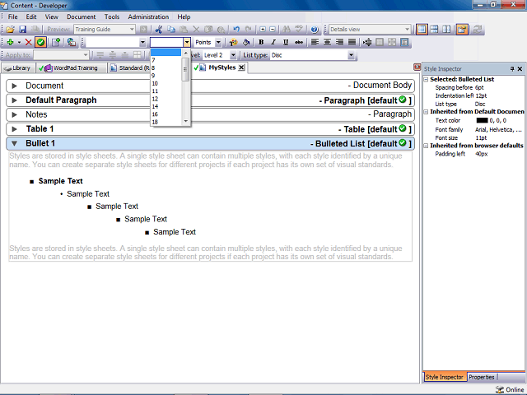
Task: Align text left
Action: point(315,42)
